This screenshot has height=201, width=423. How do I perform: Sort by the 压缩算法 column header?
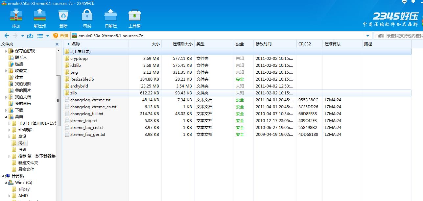pos(342,44)
